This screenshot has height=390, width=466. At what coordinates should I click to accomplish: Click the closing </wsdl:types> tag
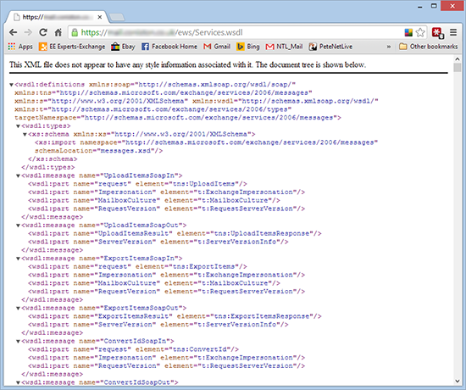47,168
